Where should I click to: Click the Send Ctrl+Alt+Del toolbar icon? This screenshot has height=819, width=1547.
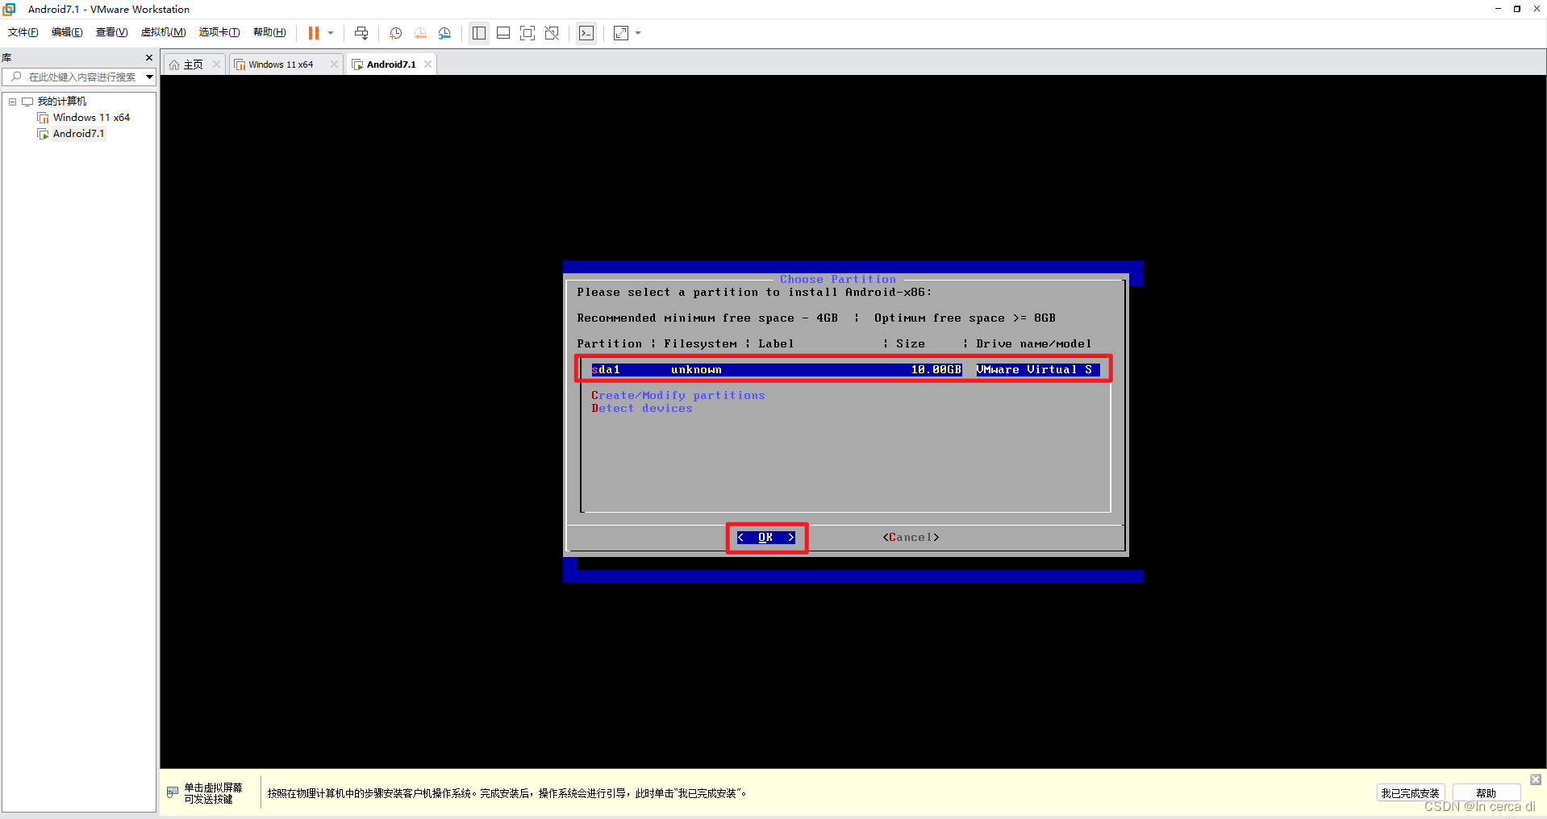click(361, 33)
